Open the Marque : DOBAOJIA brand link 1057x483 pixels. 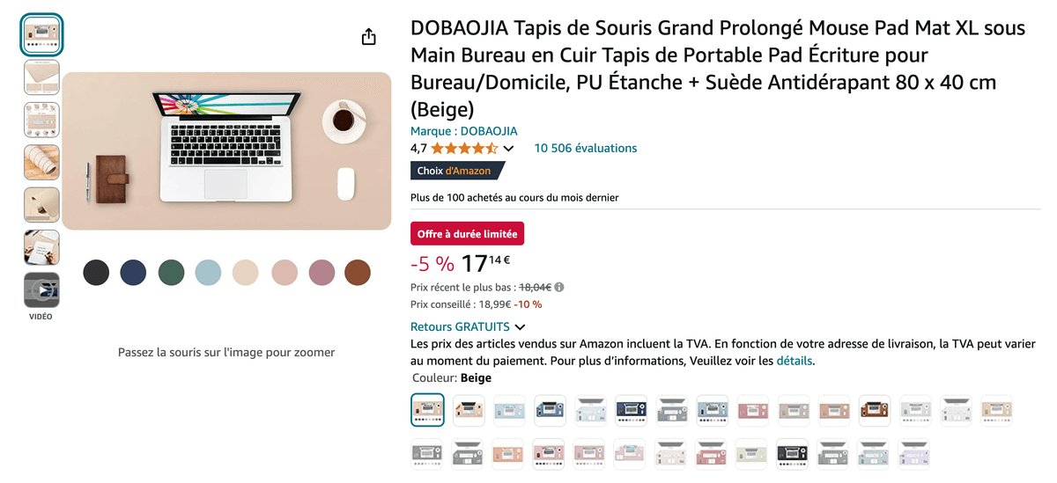click(463, 131)
